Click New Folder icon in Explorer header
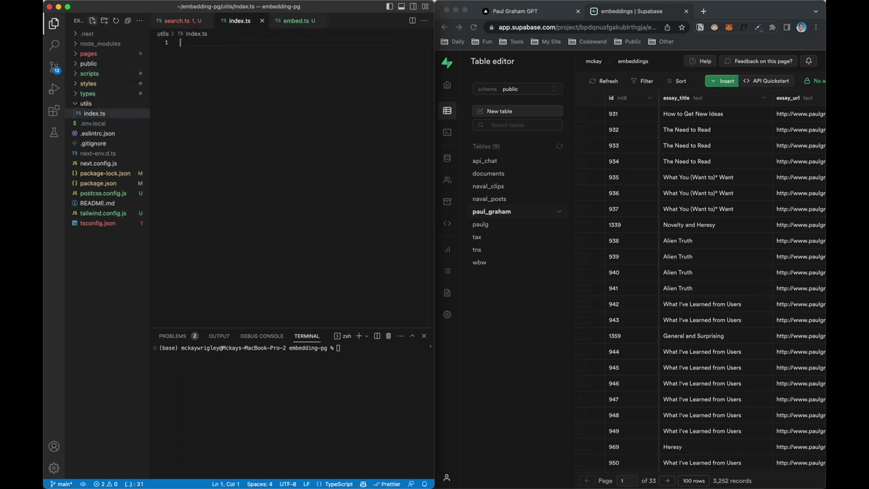Viewport: 869px width, 489px height. tap(104, 20)
